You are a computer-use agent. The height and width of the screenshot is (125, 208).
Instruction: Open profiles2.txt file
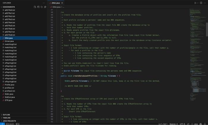[x=23, y=91]
